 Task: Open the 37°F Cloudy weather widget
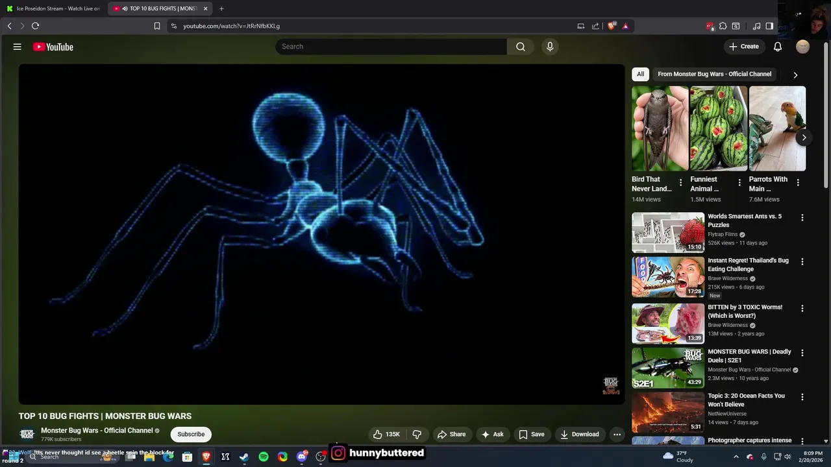[679, 457]
